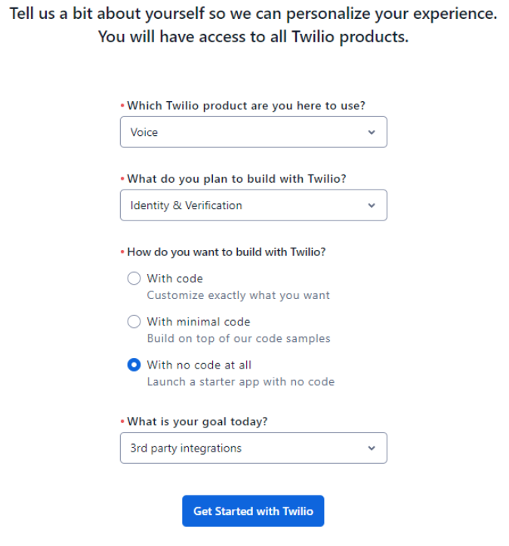Click chevron arrow beside 3rd party integrations
Viewport: 509px width, 546px height.
pos(372,448)
